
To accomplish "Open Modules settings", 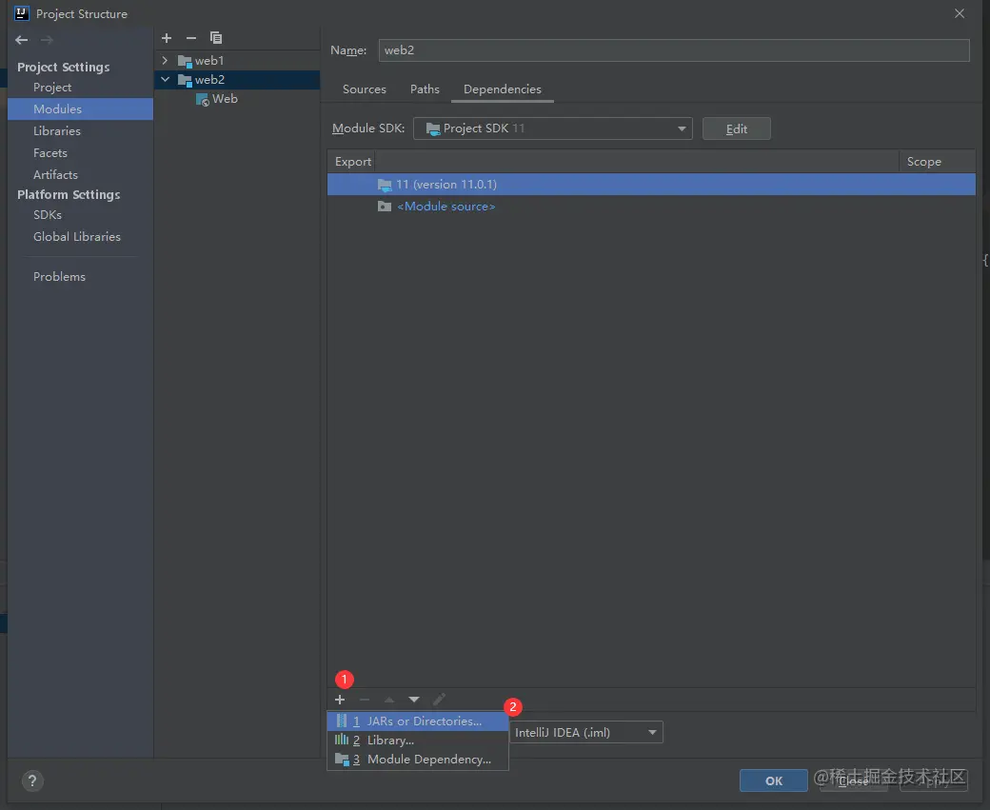I will point(80,109).
